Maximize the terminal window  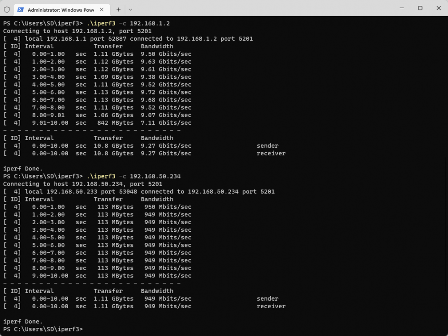[420, 8]
